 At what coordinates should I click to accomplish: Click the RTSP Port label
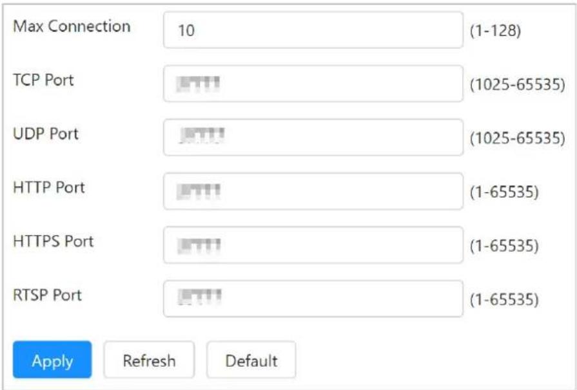pos(48,295)
